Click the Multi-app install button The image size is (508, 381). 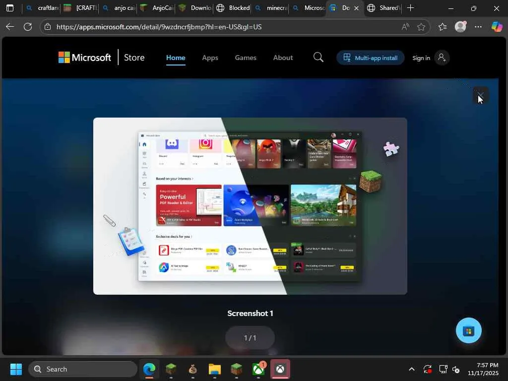click(370, 58)
